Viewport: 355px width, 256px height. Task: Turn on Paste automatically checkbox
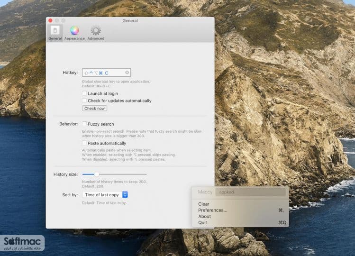tap(84, 143)
